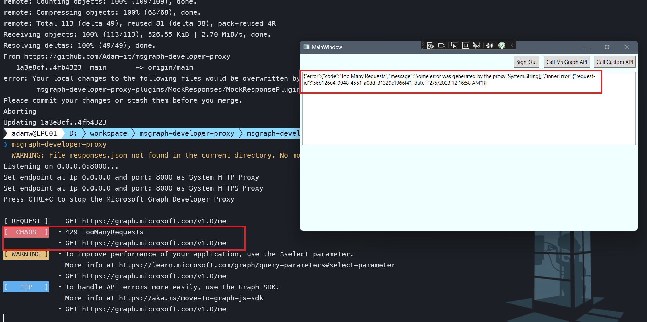Click the track focused element icon
This screenshot has height=322, width=647.
click(x=477, y=45)
